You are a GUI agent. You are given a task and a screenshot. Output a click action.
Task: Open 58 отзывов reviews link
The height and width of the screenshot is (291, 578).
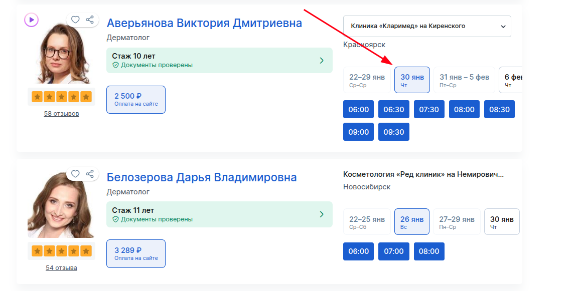click(62, 114)
